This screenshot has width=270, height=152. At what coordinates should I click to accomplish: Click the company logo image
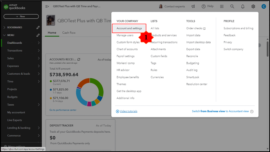click(x=51, y=20)
